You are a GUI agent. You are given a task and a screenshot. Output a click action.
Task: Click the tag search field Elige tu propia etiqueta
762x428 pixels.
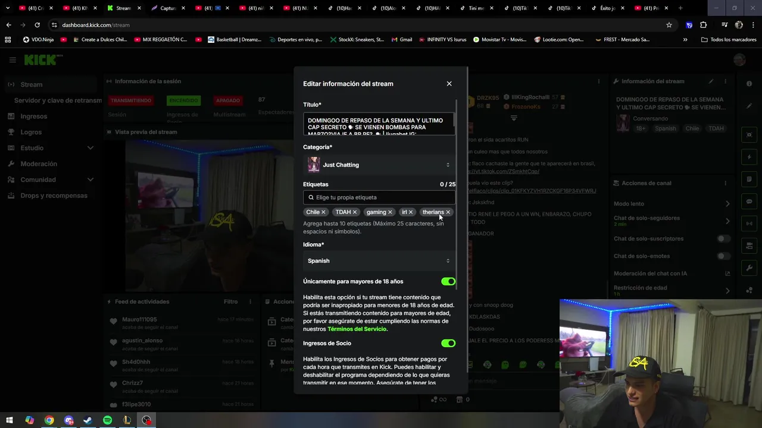pos(379,197)
